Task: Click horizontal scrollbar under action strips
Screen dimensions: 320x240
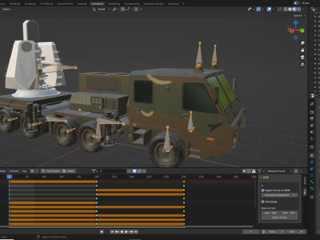Action: 127,227
